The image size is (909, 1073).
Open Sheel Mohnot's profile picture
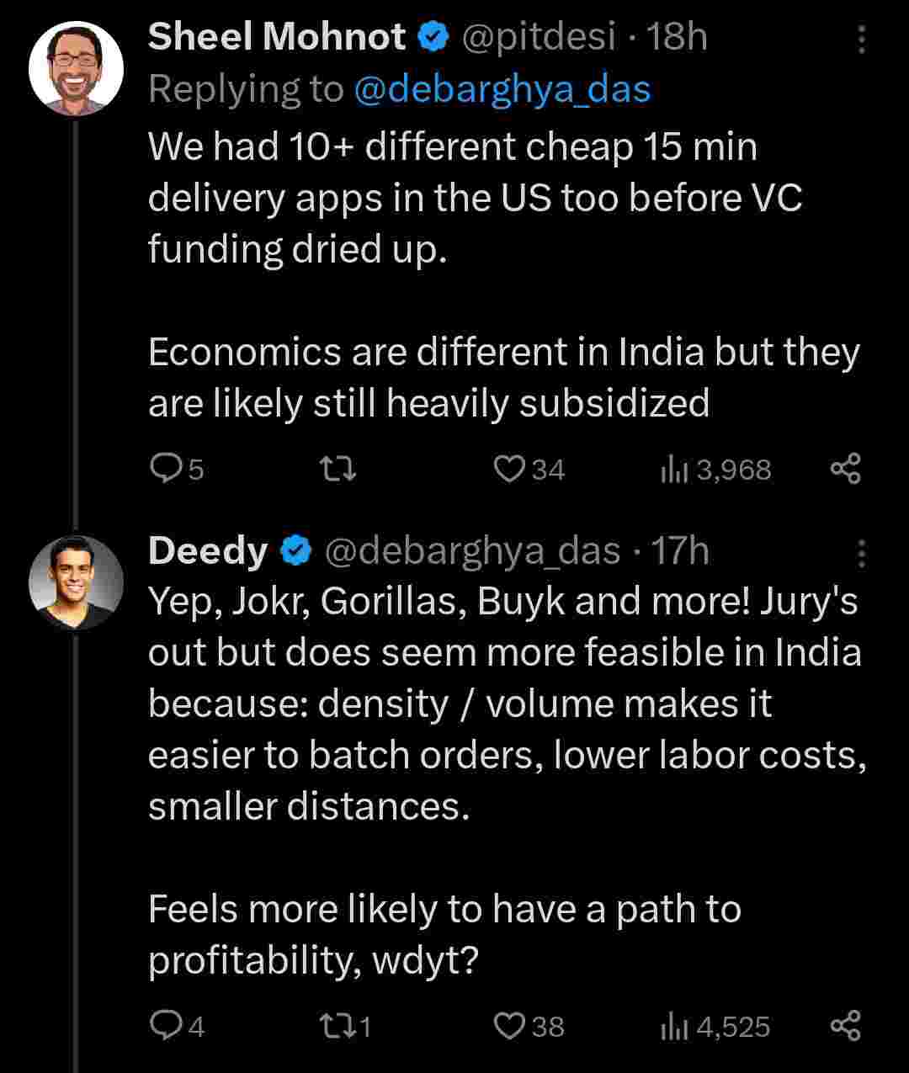[76, 68]
